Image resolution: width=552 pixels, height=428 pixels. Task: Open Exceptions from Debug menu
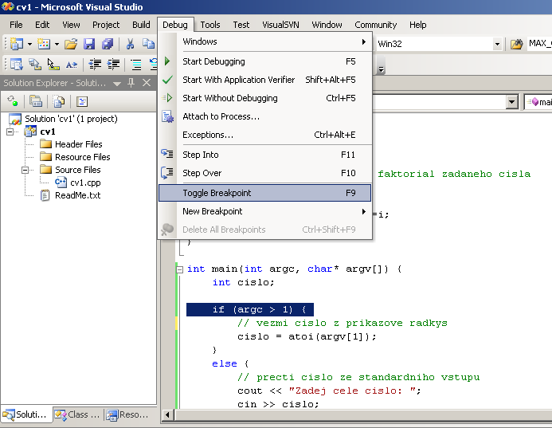264,135
